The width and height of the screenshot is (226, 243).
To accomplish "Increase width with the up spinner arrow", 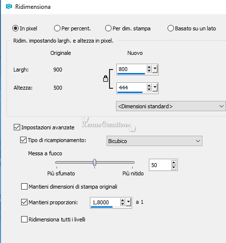I will (149, 67).
